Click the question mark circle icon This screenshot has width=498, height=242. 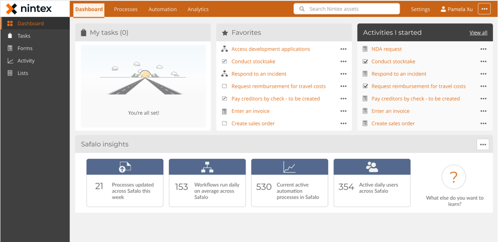coord(454,177)
